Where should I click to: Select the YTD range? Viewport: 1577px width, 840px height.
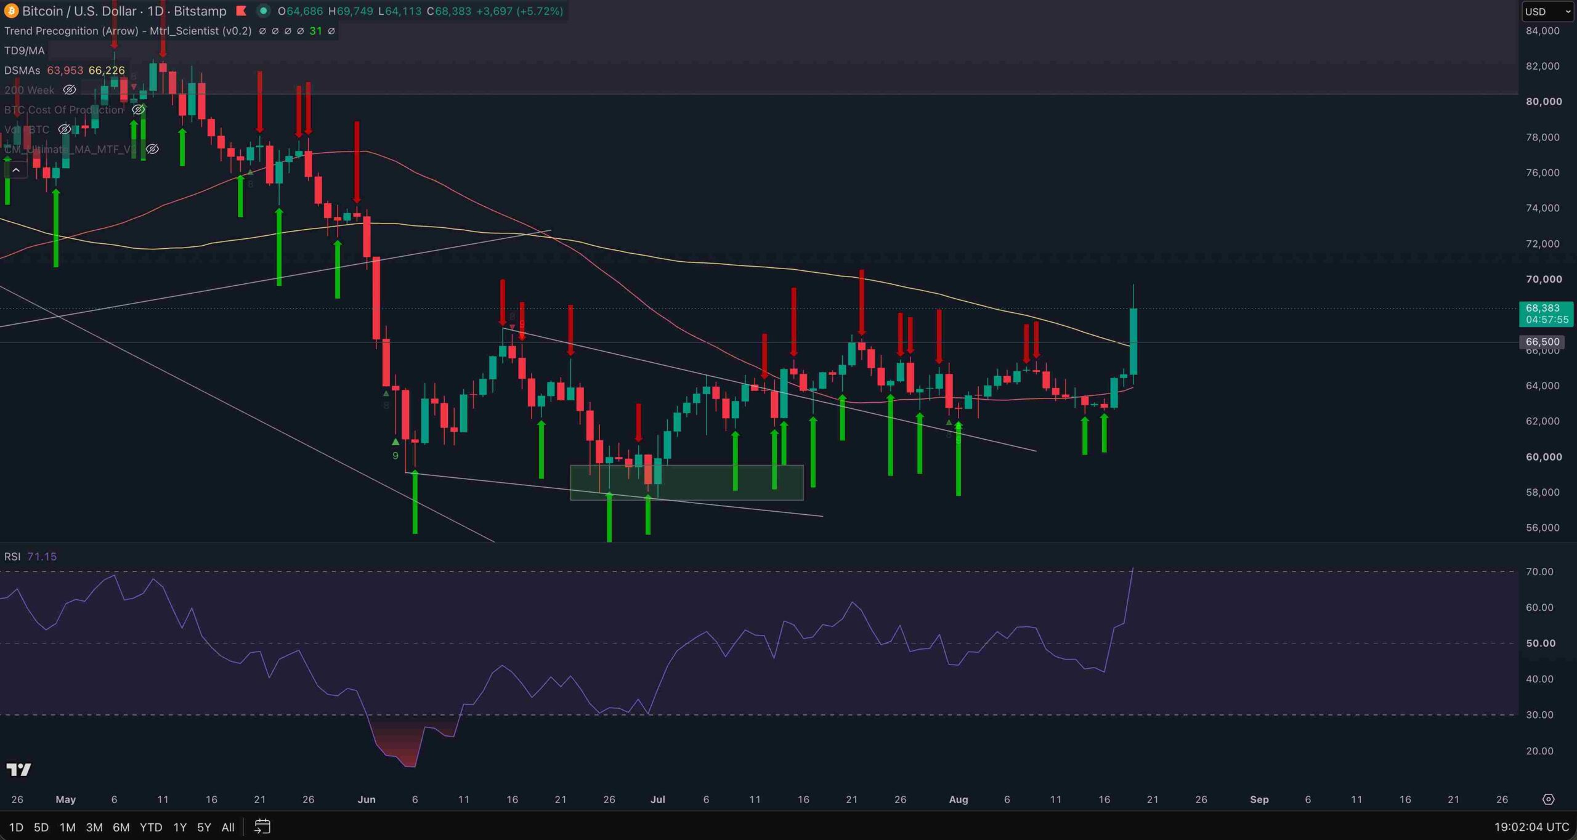coord(151,827)
